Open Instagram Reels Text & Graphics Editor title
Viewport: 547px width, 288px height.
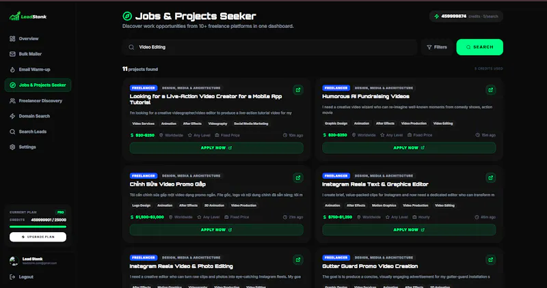[x=375, y=184]
